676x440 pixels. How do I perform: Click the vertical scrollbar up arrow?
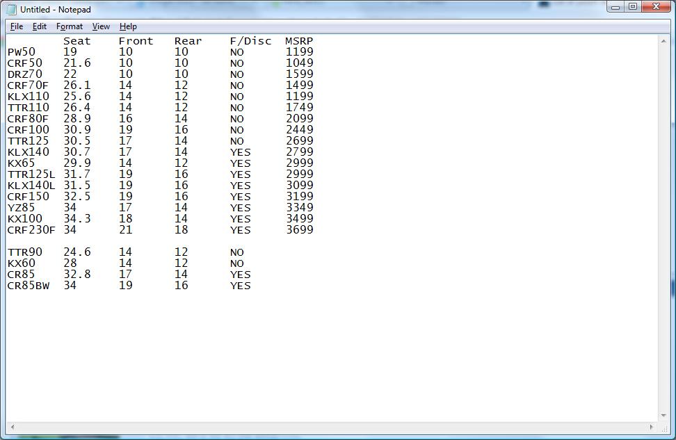coord(663,41)
